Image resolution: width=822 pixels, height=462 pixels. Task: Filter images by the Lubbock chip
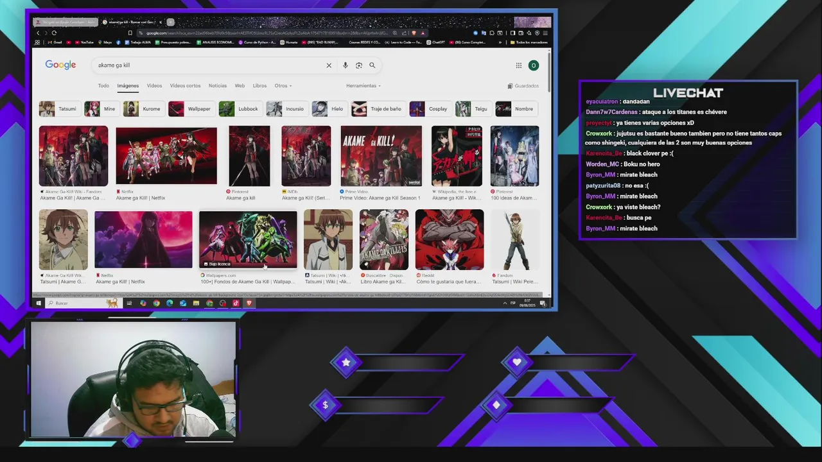240,109
